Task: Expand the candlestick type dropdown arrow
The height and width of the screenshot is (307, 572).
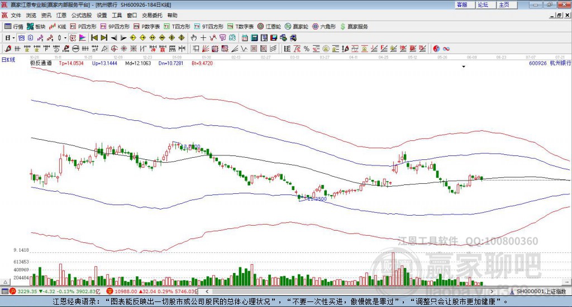Action: click(x=65, y=38)
